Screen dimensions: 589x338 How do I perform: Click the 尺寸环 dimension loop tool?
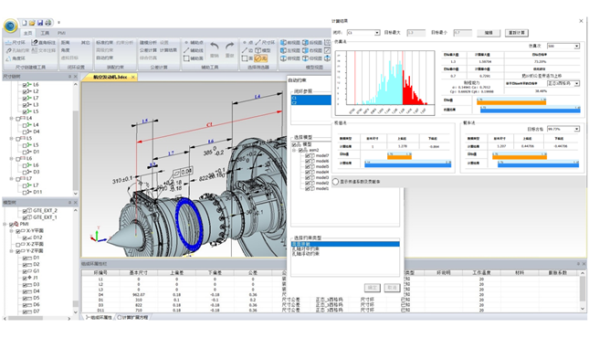(x=16, y=43)
